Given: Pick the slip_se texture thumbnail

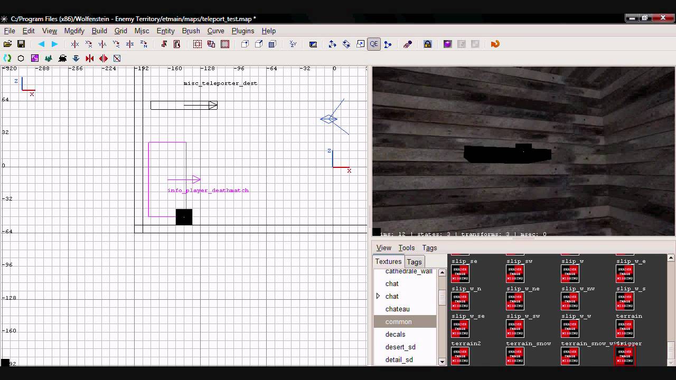Looking at the screenshot, I should (461, 274).
